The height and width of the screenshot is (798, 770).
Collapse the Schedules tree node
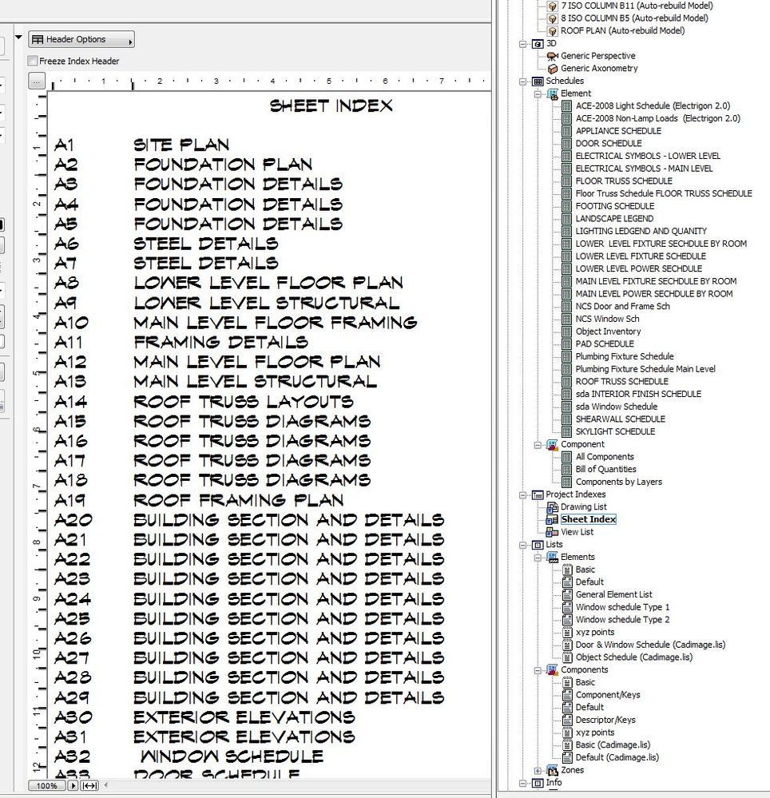pos(522,81)
